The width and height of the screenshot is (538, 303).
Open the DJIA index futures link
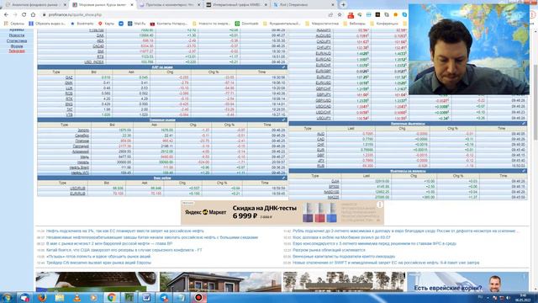point(335,181)
